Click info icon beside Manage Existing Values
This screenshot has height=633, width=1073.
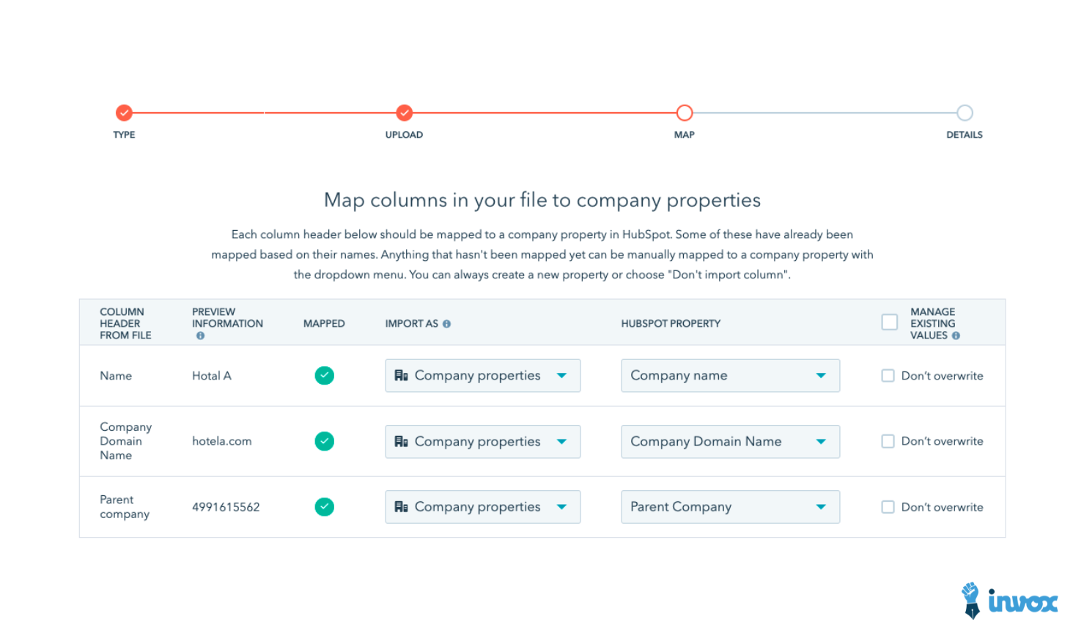pyautogui.click(x=956, y=336)
